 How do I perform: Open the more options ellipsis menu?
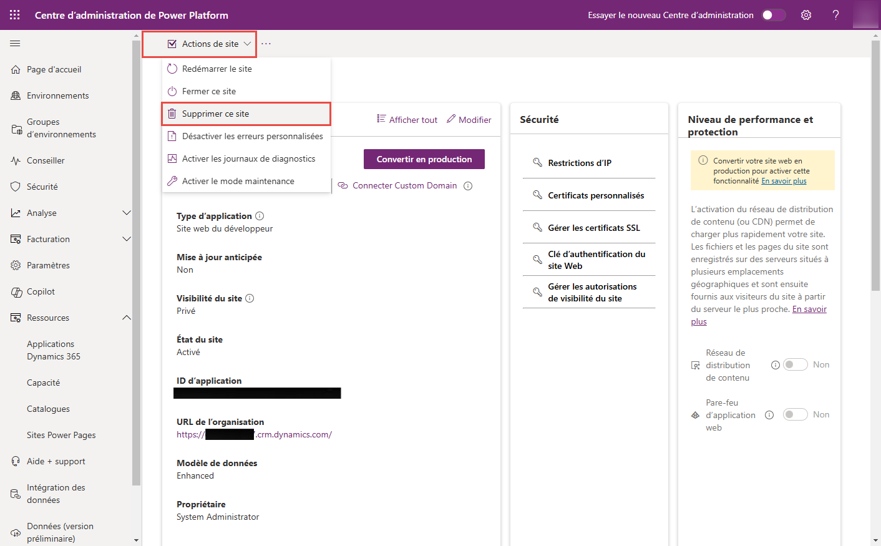tap(266, 44)
